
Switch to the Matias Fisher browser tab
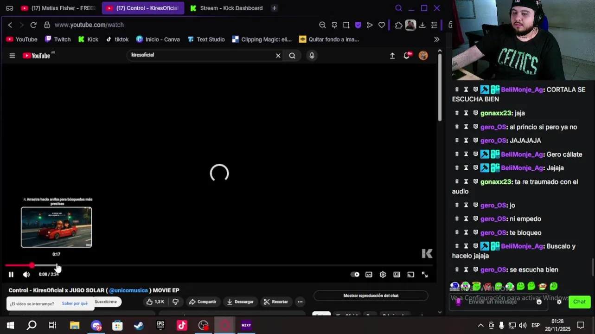pyautogui.click(x=58, y=8)
